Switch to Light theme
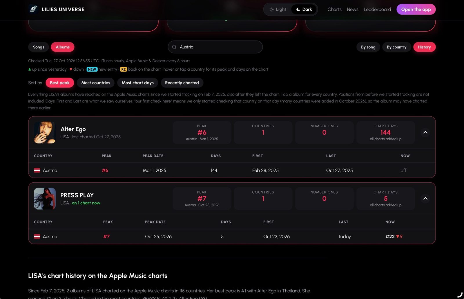 [x=278, y=9]
